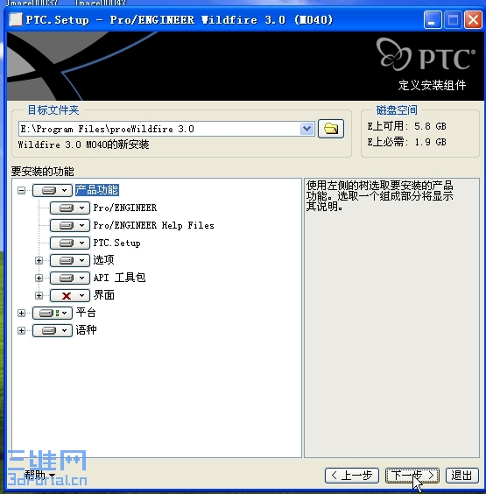Open install-state dropdown for 语种
Viewport: 486px width, 494px height.
coord(53,330)
